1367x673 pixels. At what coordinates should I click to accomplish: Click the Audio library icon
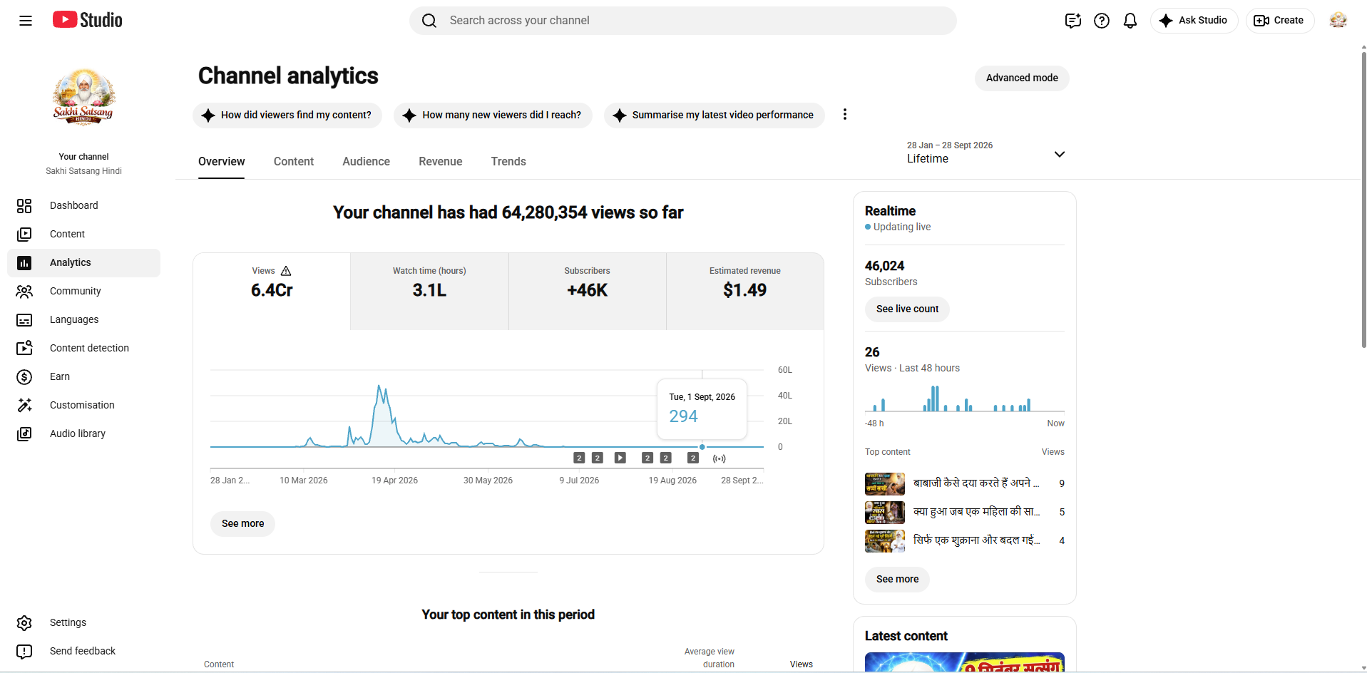[24, 434]
